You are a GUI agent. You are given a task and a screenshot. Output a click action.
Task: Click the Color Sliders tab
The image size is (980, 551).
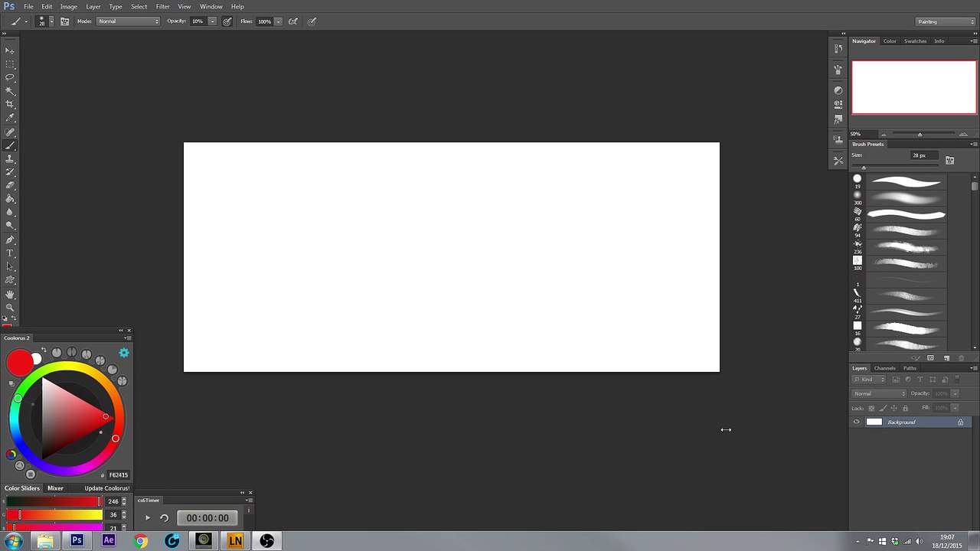21,488
